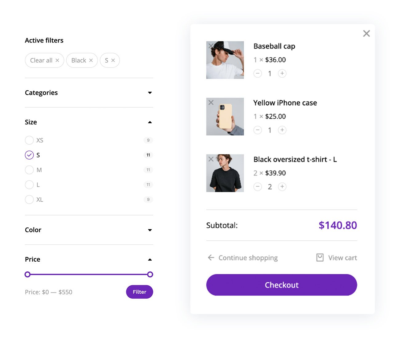
Task: Click the price slider's right handle
Action: (x=150, y=274)
